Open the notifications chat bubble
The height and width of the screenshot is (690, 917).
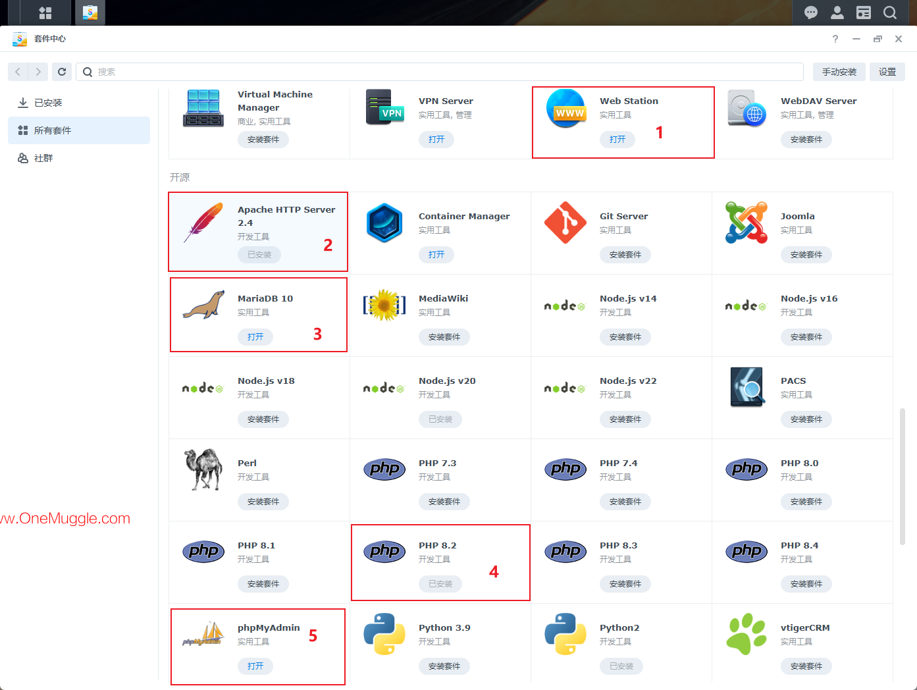[x=811, y=13]
